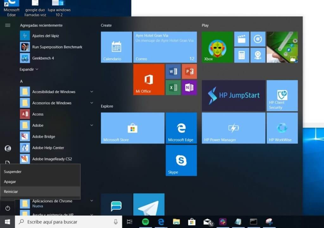This screenshot has width=324, height=228.
Task: Open Ajustes del lápiz app
Action: (x=57, y=36)
